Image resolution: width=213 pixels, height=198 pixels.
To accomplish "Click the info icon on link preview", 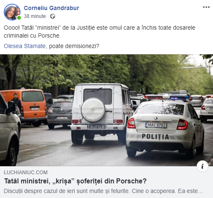I will (203, 166).
